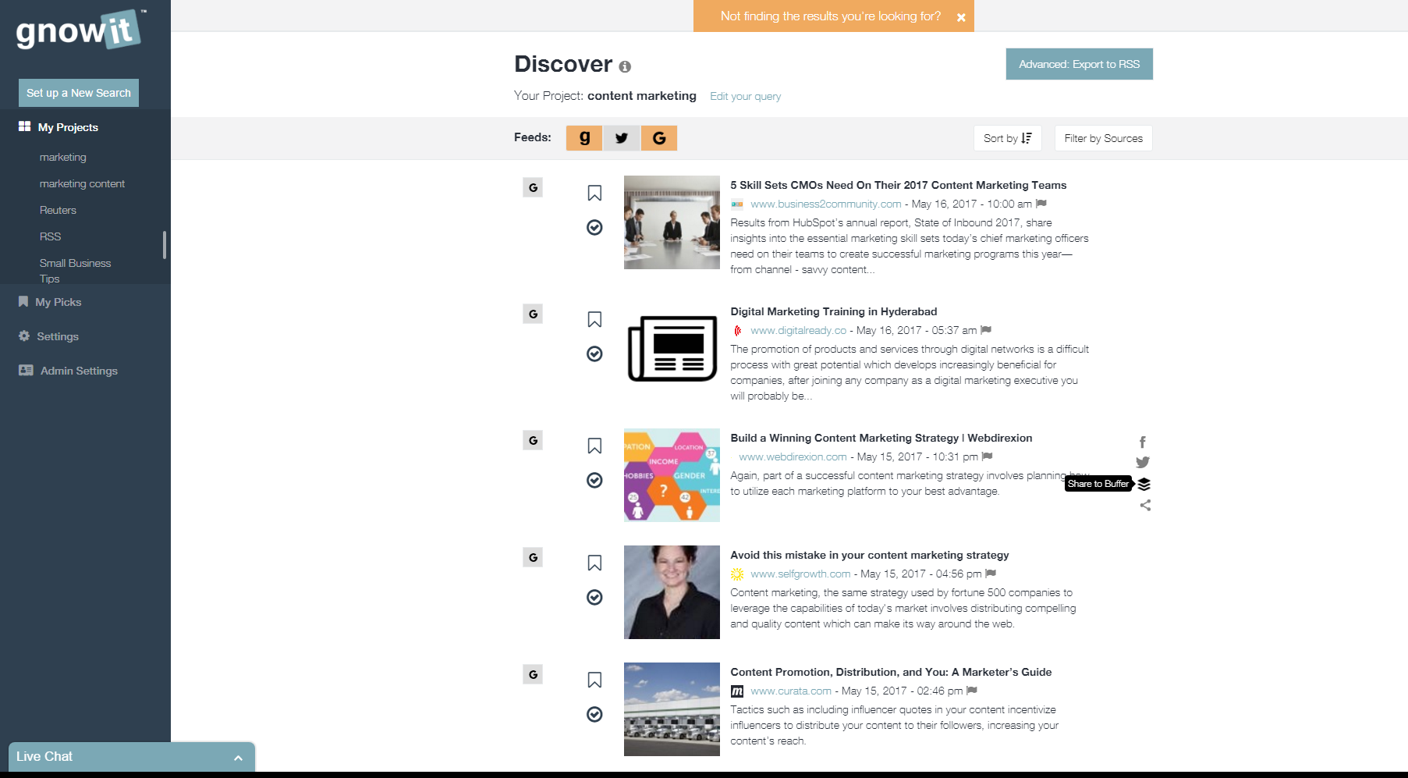Open '5 Skill Sets CMOs Need' article title
This screenshot has height=778, width=1408.
pyautogui.click(x=898, y=185)
